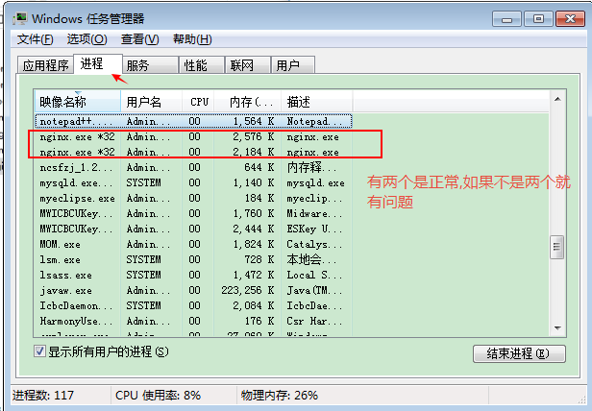Click 物理内存: 26% status entry
The width and height of the screenshot is (592, 411).
click(x=280, y=395)
